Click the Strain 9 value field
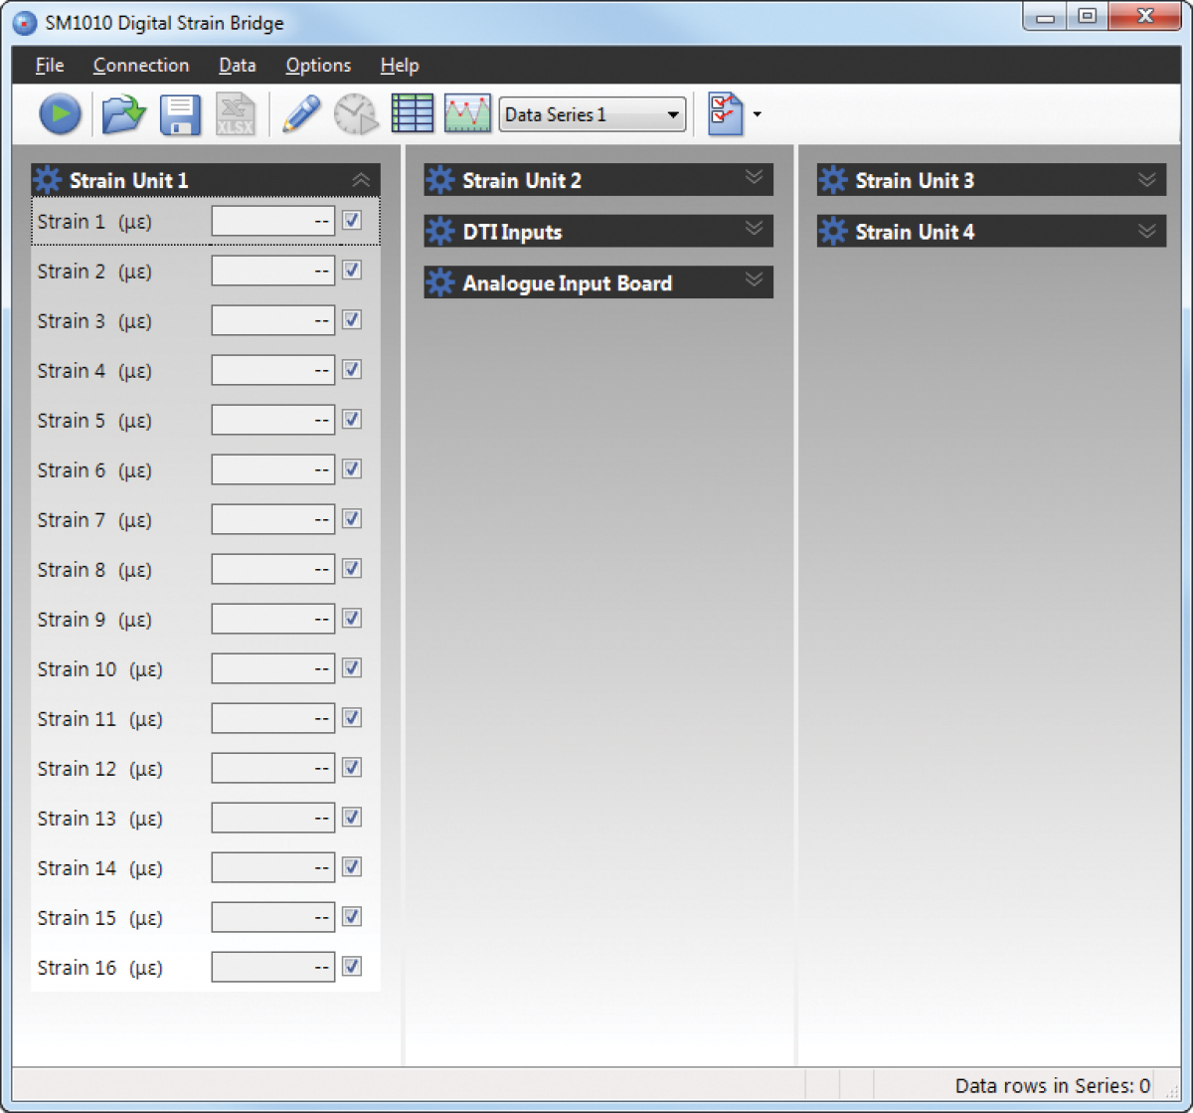 pyautogui.click(x=273, y=619)
